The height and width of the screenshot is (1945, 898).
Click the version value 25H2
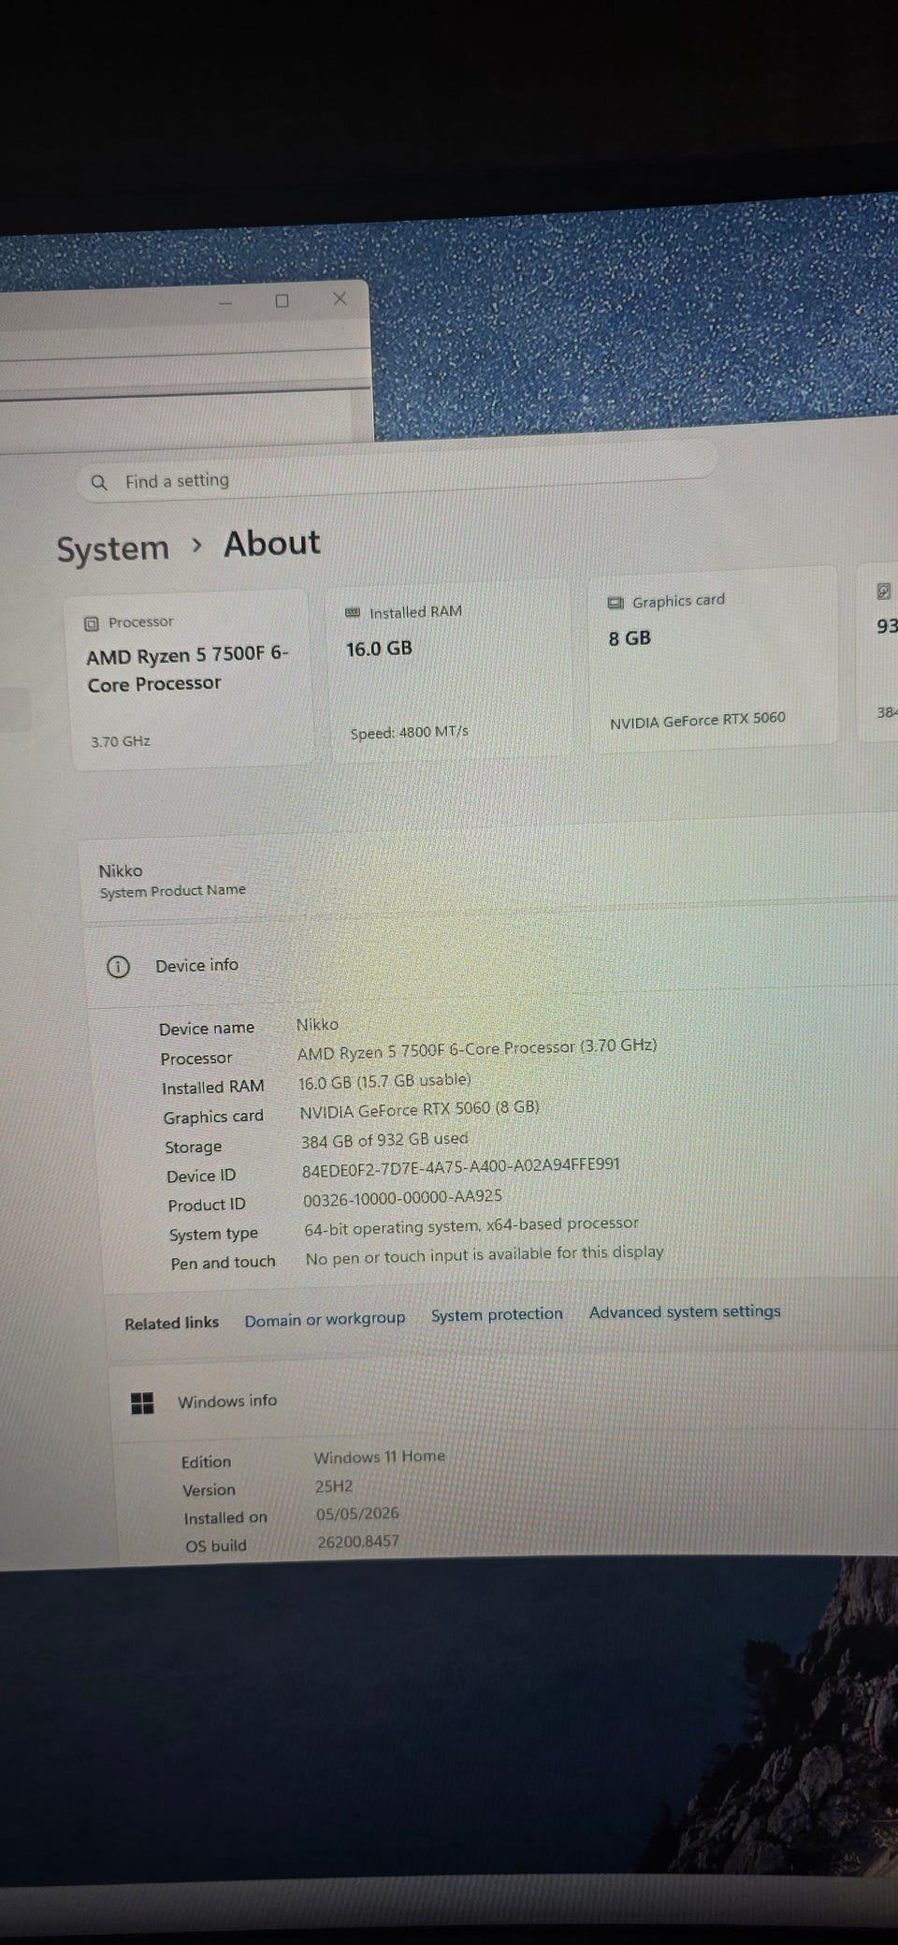[334, 1486]
